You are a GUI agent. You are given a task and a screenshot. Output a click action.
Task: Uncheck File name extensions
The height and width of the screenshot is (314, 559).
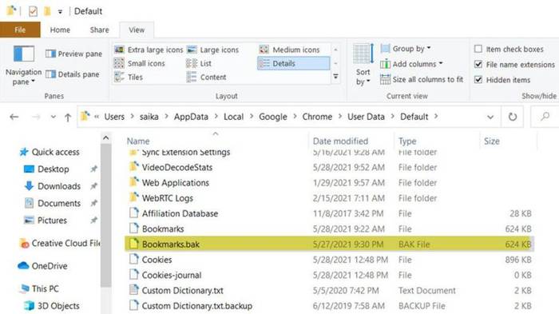click(x=478, y=64)
